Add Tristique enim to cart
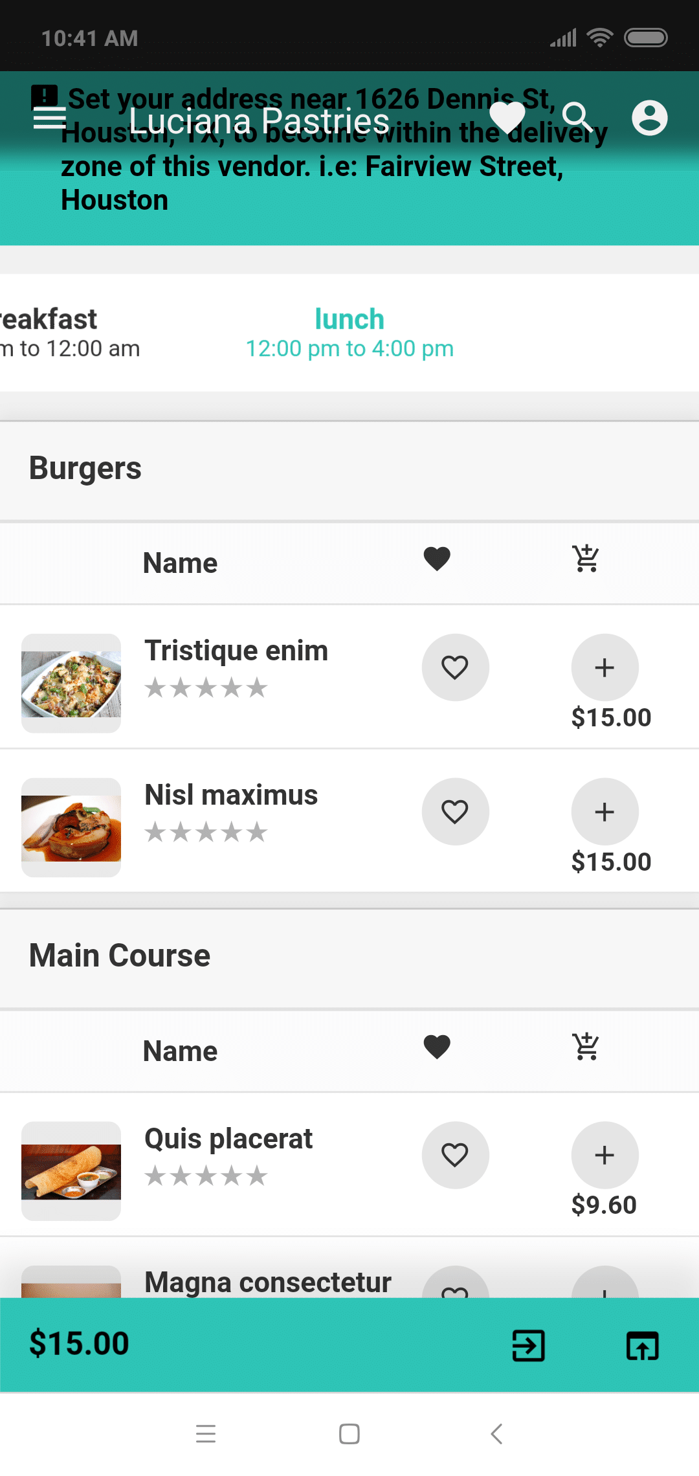 pyautogui.click(x=605, y=667)
